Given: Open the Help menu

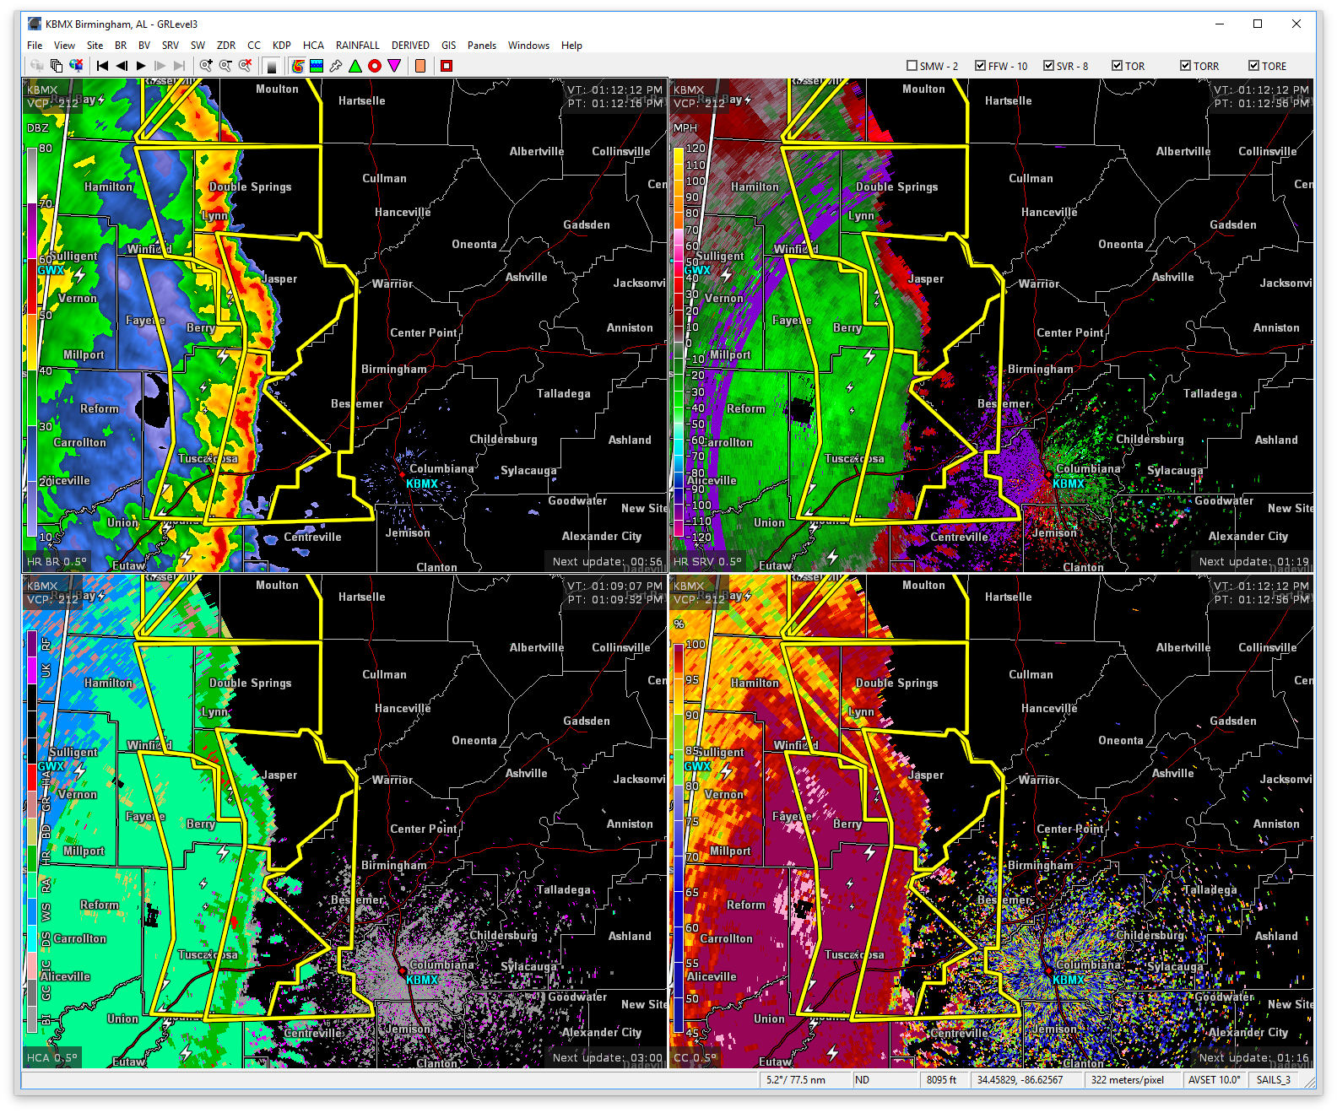Looking at the screenshot, I should (x=571, y=46).
